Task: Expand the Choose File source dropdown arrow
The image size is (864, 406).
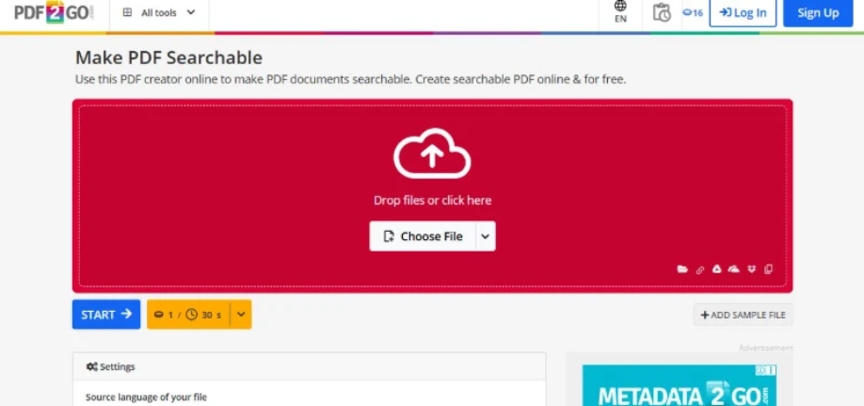Action: [x=486, y=236]
